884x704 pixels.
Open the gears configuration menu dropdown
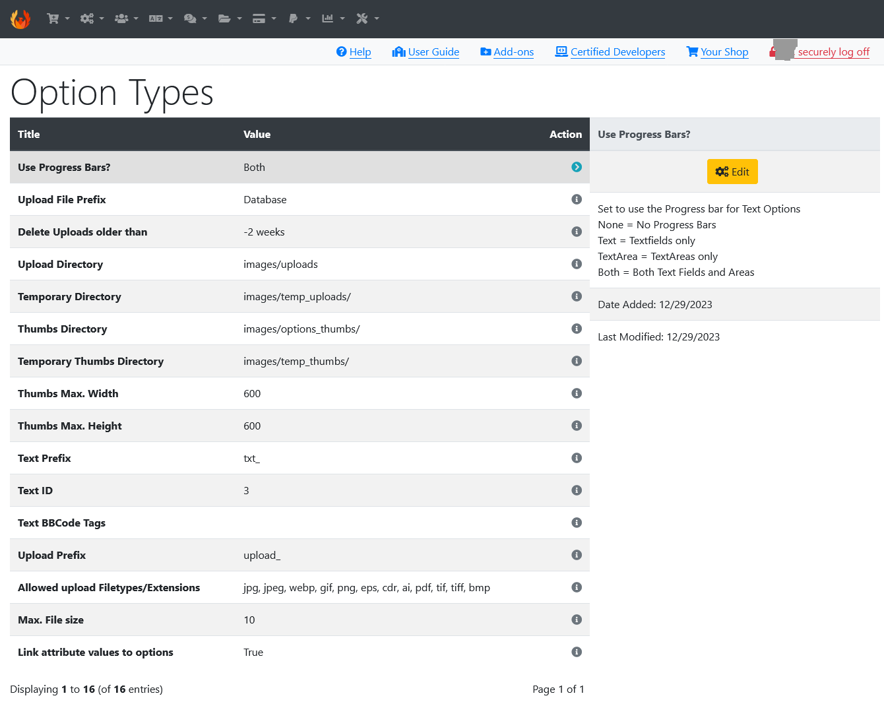[x=92, y=18]
